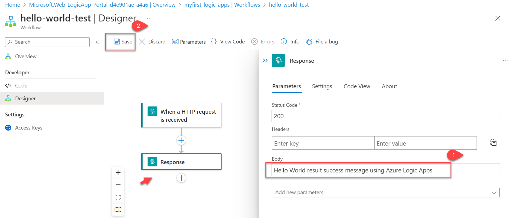Open Parameters from the toolbar
This screenshot has height=218, width=512.
pos(189,41)
